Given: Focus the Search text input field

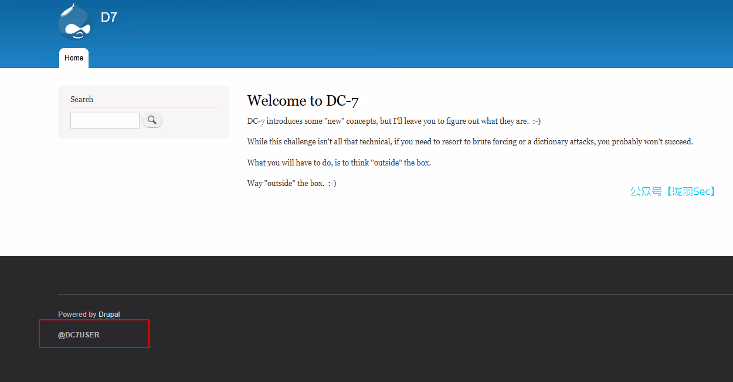Looking at the screenshot, I should pyautogui.click(x=104, y=120).
